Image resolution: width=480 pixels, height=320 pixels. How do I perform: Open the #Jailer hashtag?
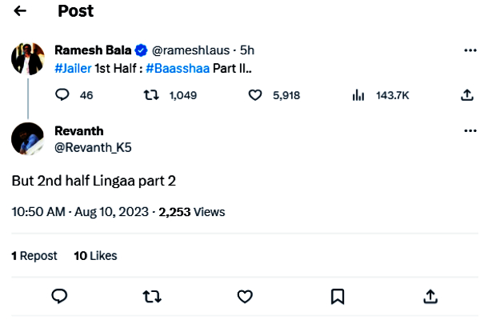[x=72, y=68]
